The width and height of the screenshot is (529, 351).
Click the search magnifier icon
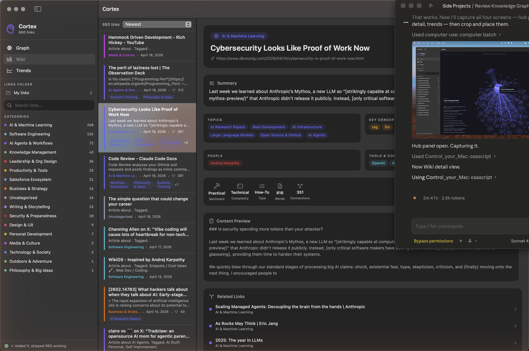click(10, 105)
